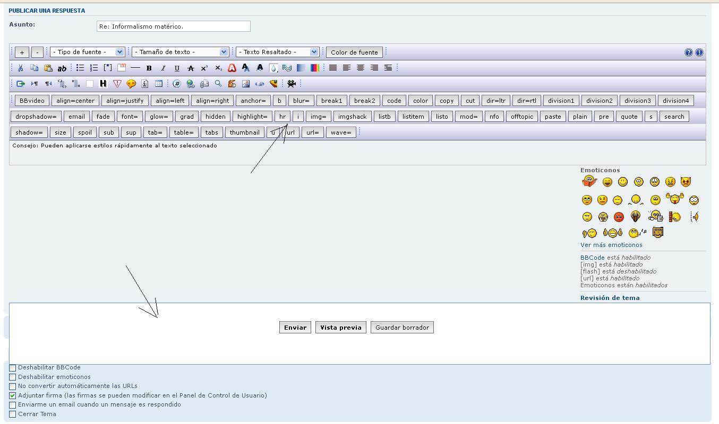
Task: Enable the Cerrar Tema checkbox
Action: [x=13, y=414]
